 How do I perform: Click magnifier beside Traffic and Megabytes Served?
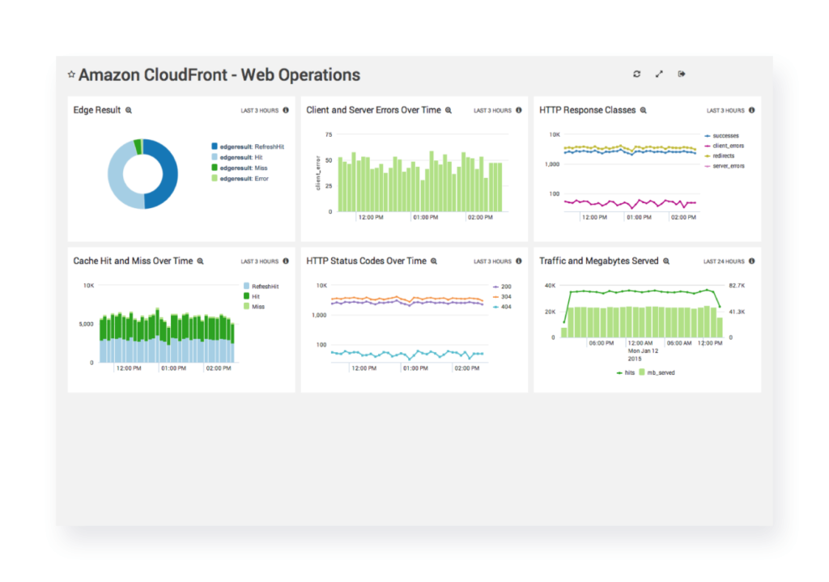(x=666, y=261)
